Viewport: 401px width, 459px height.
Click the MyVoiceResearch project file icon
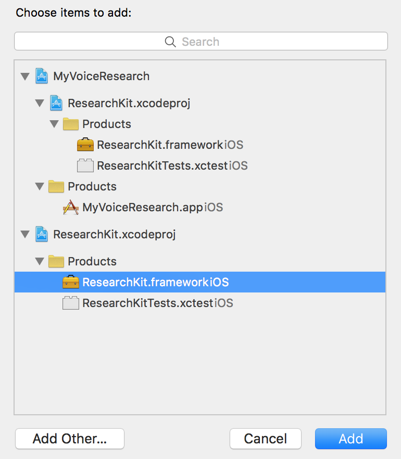coord(42,76)
